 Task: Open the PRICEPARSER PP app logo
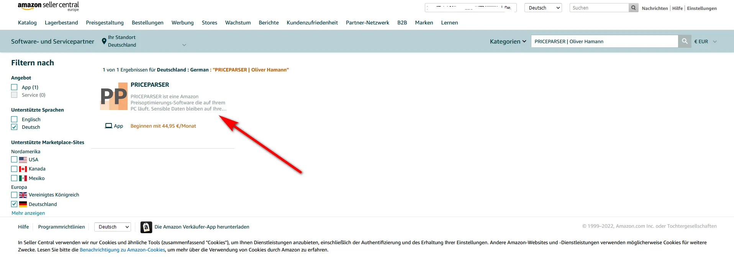[x=114, y=96]
